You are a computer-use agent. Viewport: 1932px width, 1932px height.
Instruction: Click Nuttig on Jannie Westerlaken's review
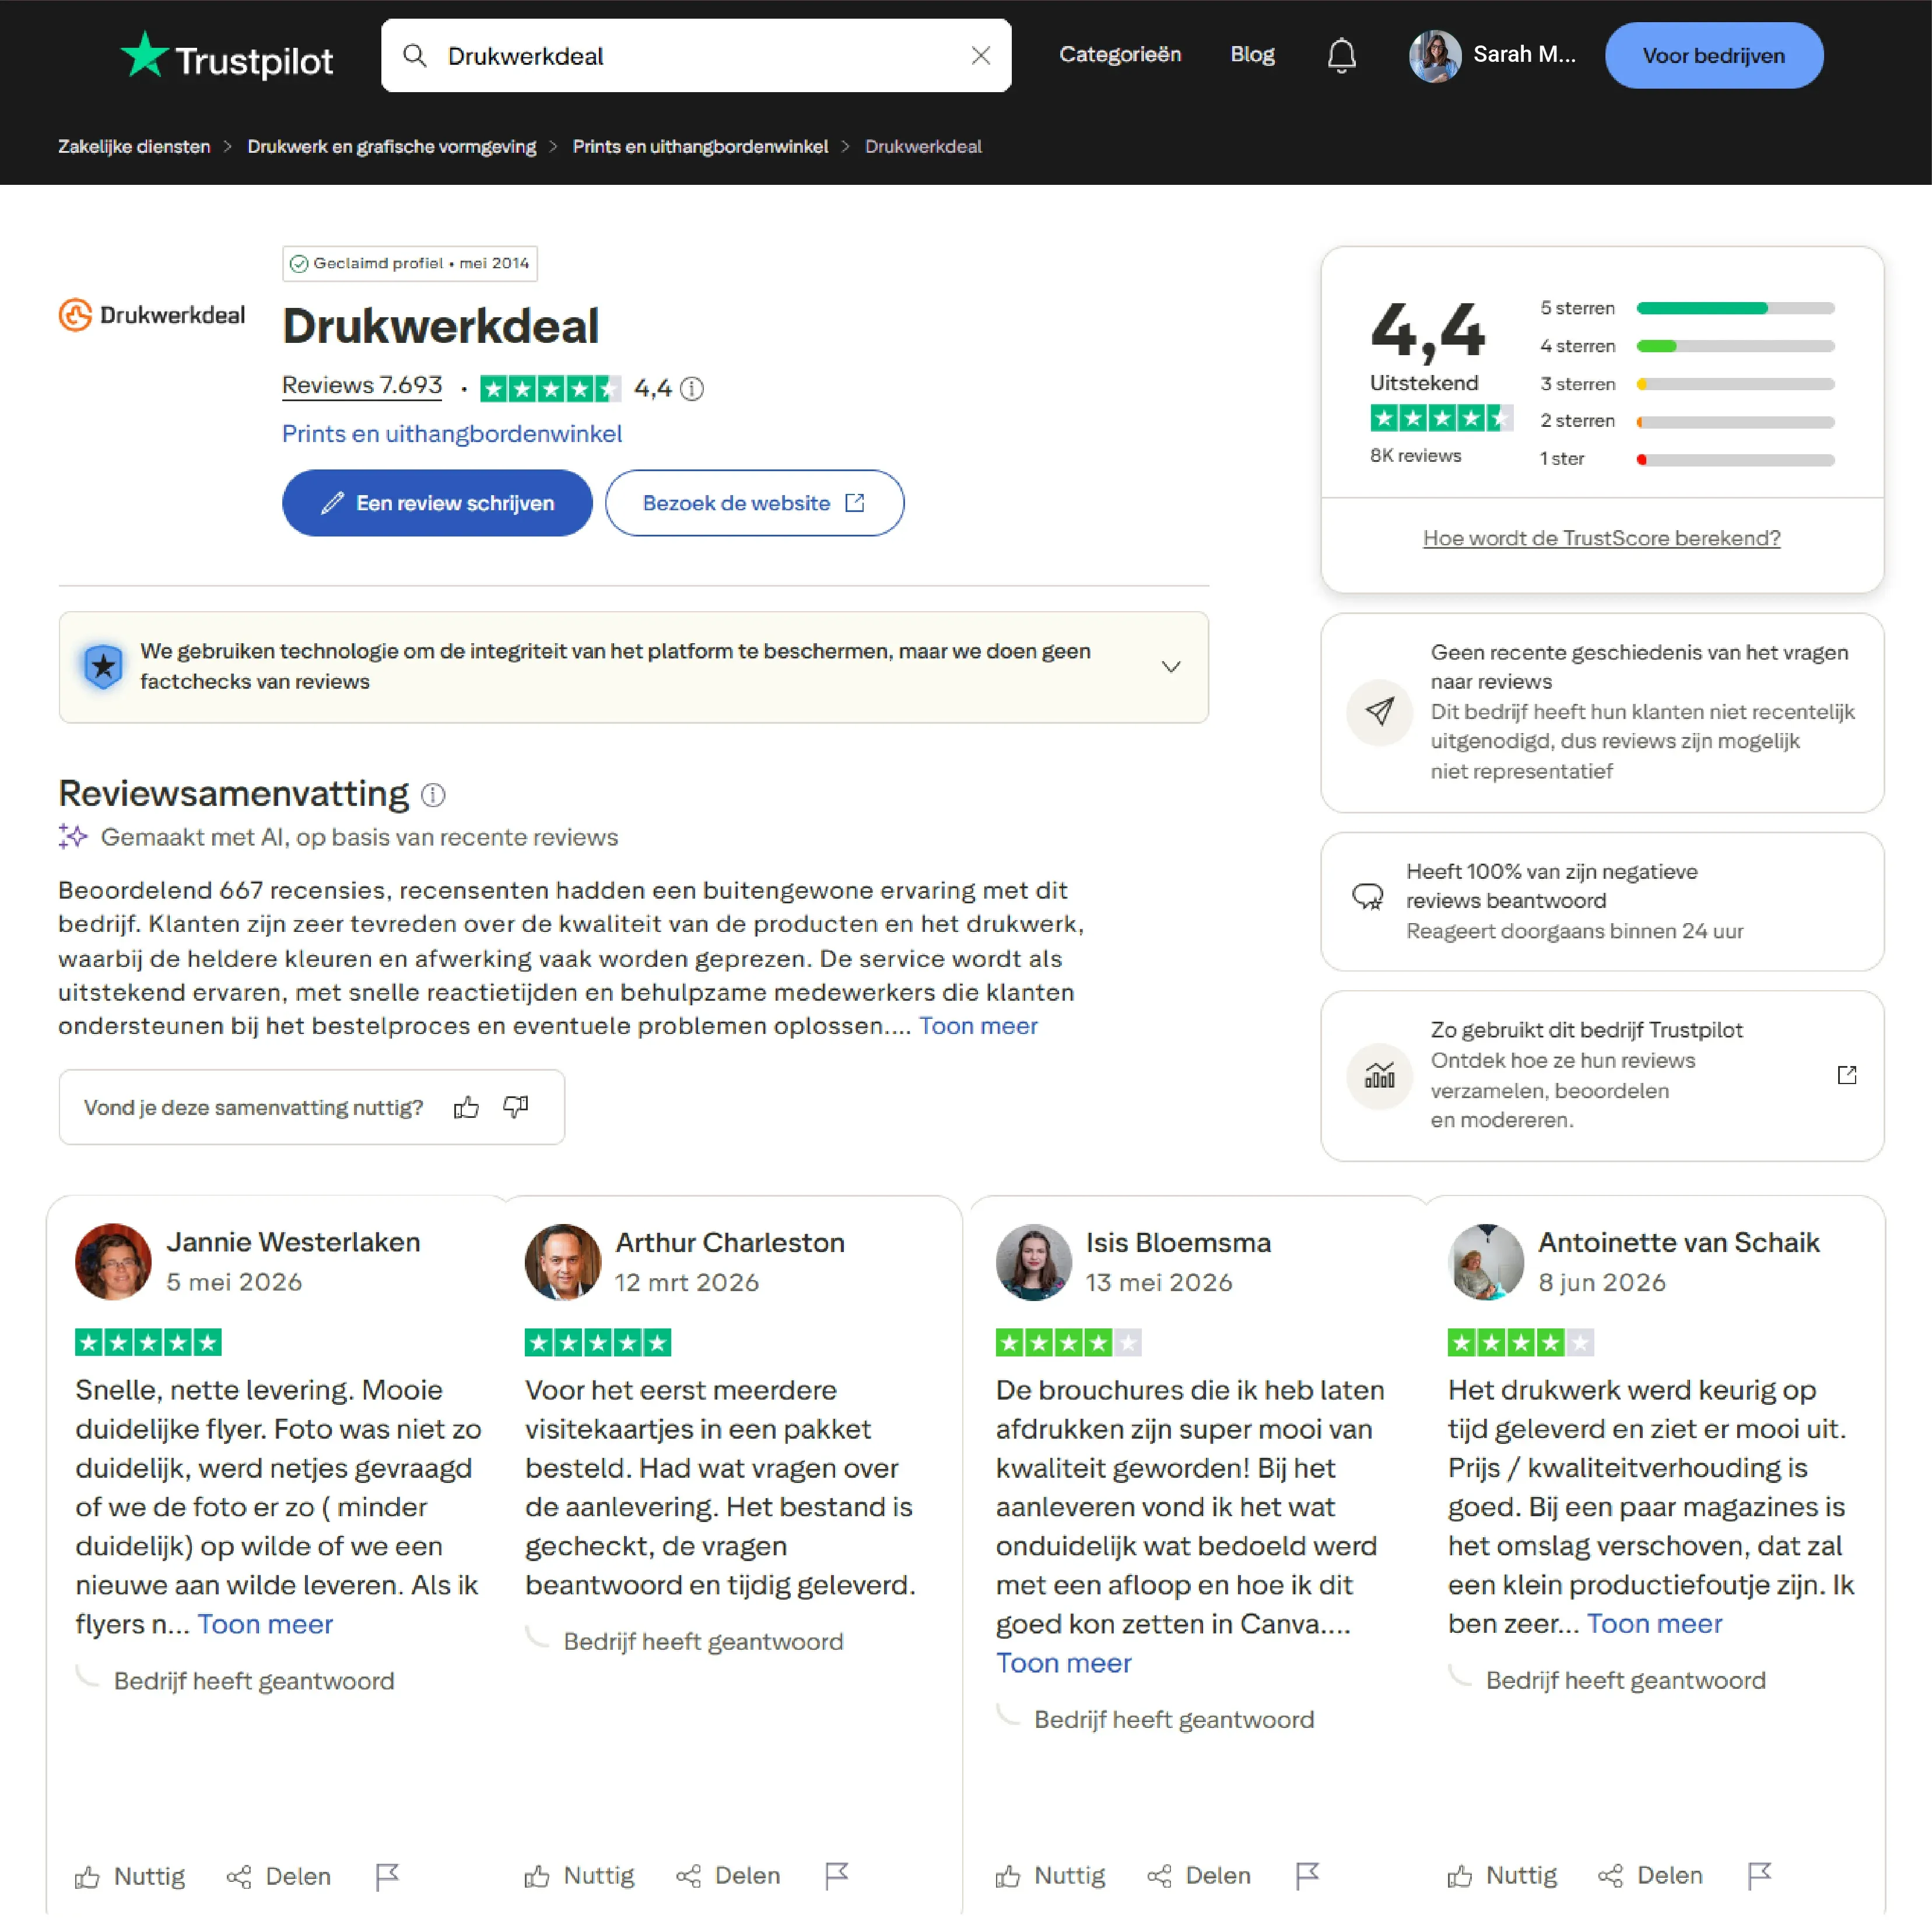point(131,1876)
